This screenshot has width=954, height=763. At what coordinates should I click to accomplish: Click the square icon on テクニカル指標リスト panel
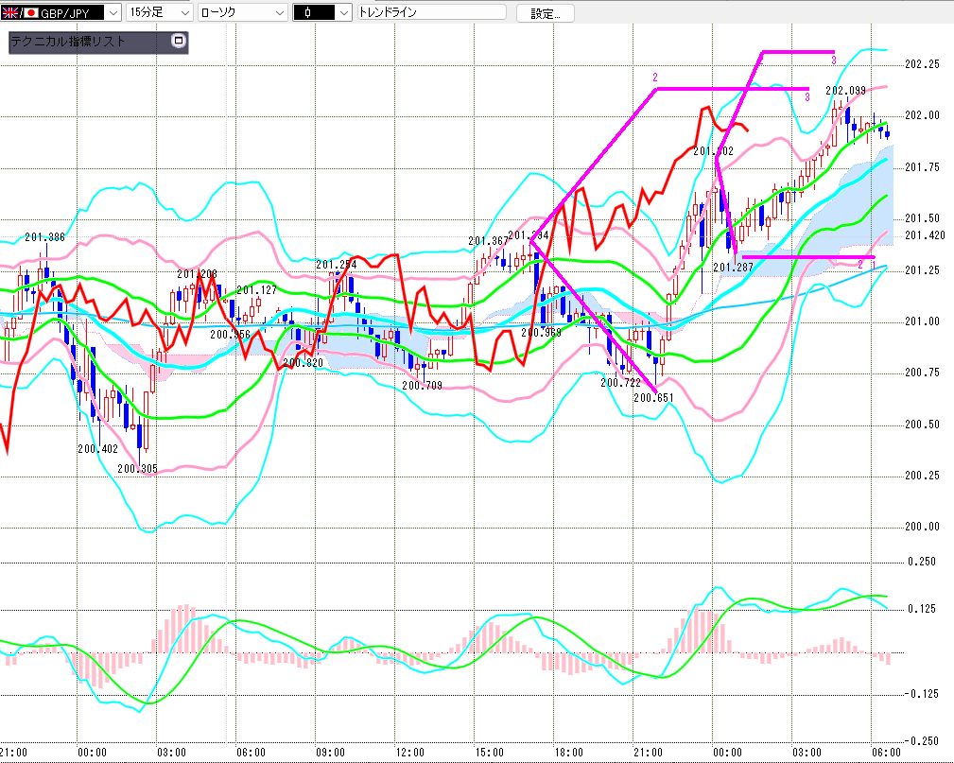coord(178,42)
